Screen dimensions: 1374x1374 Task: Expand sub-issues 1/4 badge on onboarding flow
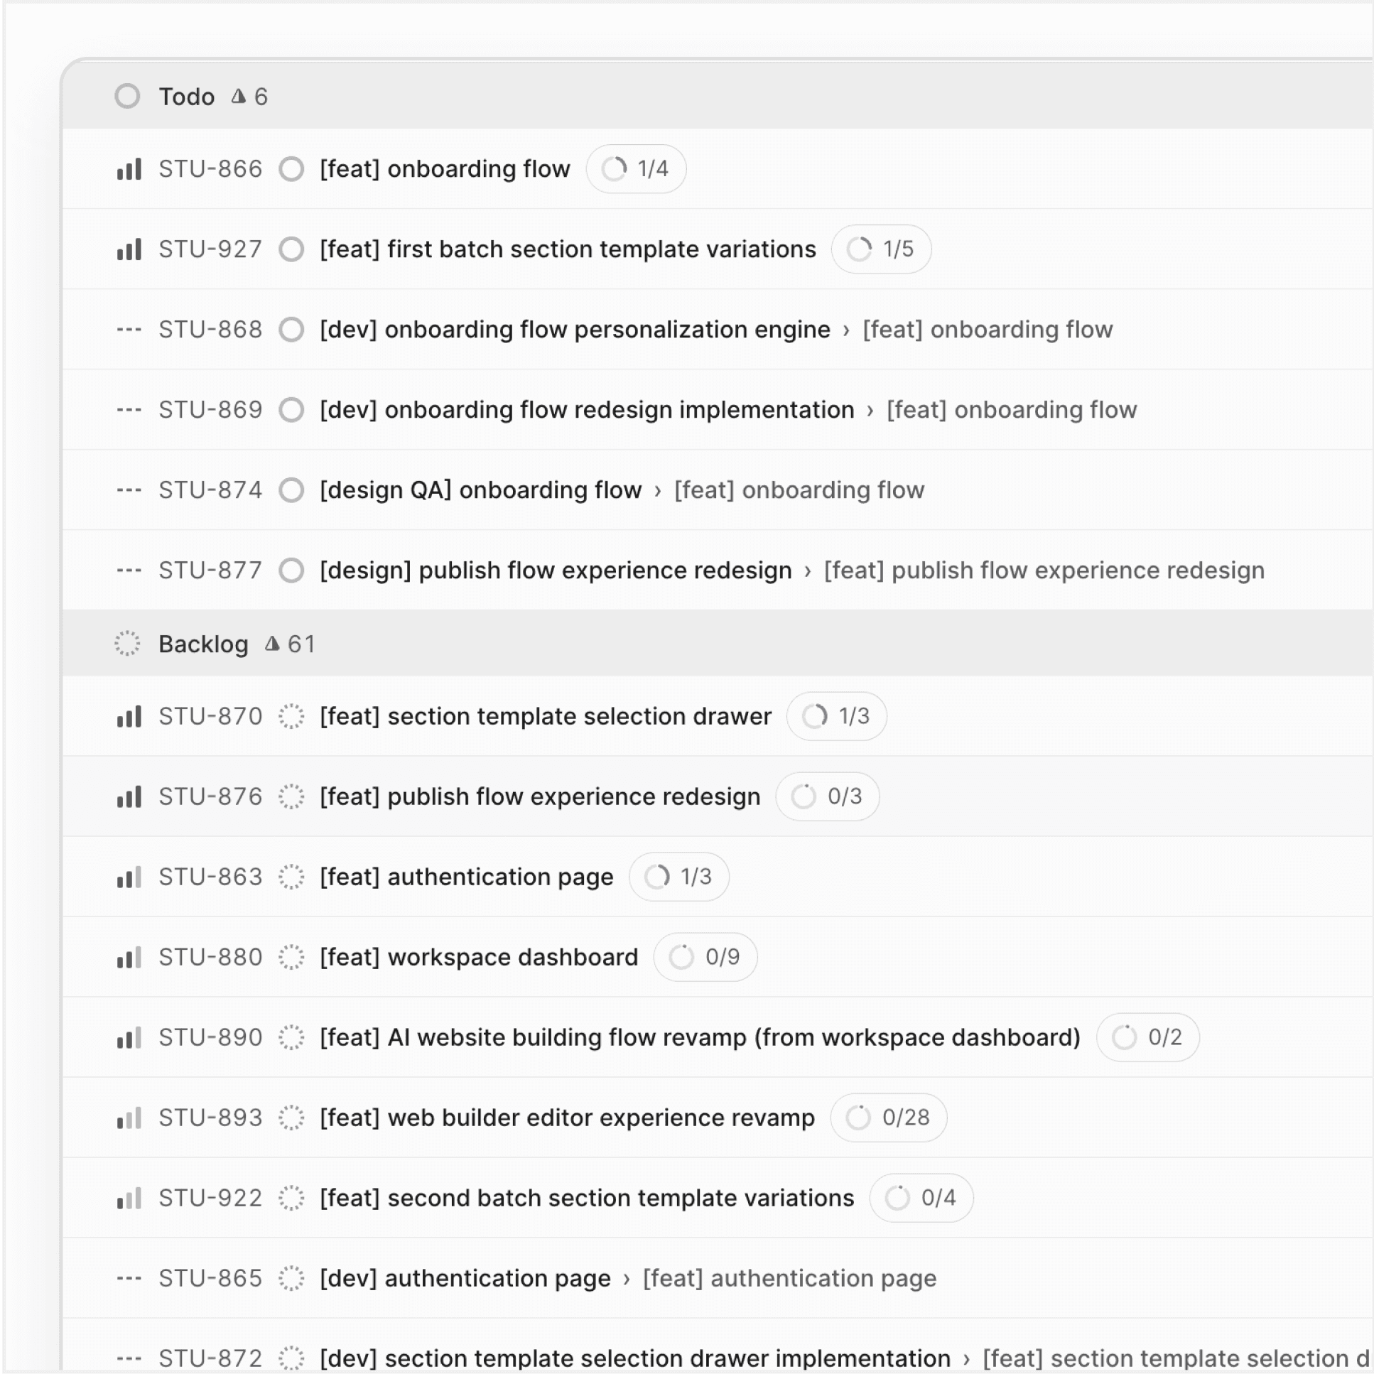coord(636,169)
